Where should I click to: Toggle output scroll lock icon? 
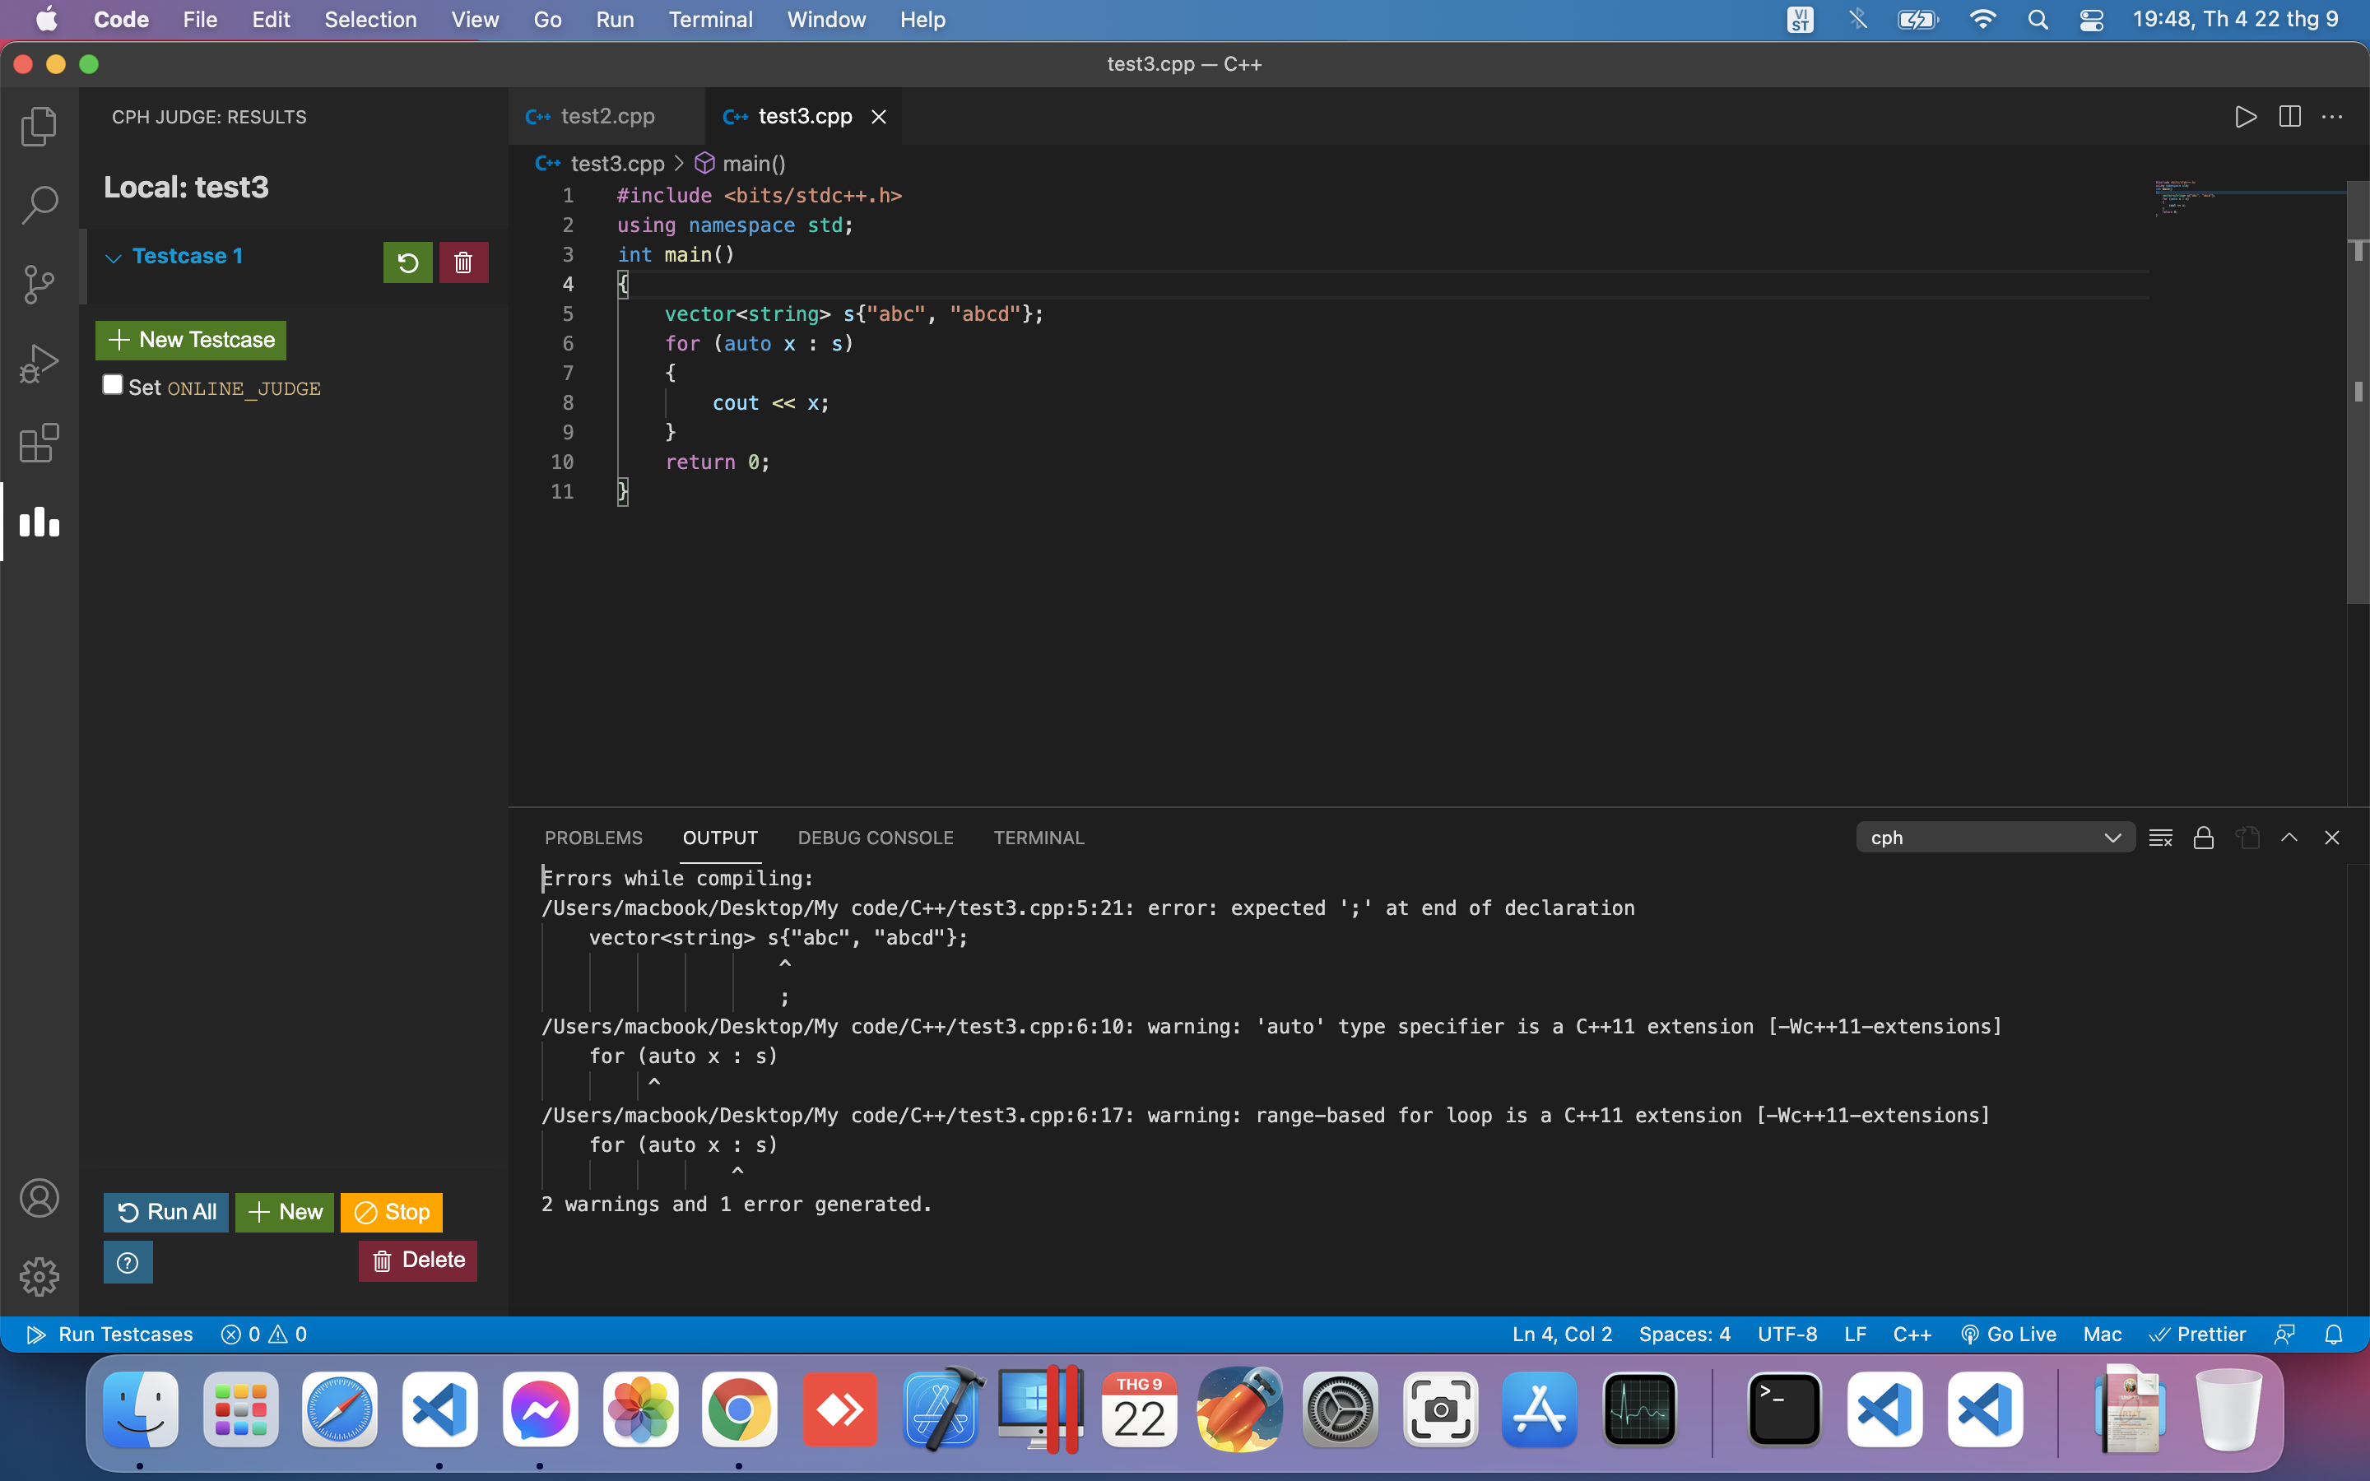click(2204, 838)
